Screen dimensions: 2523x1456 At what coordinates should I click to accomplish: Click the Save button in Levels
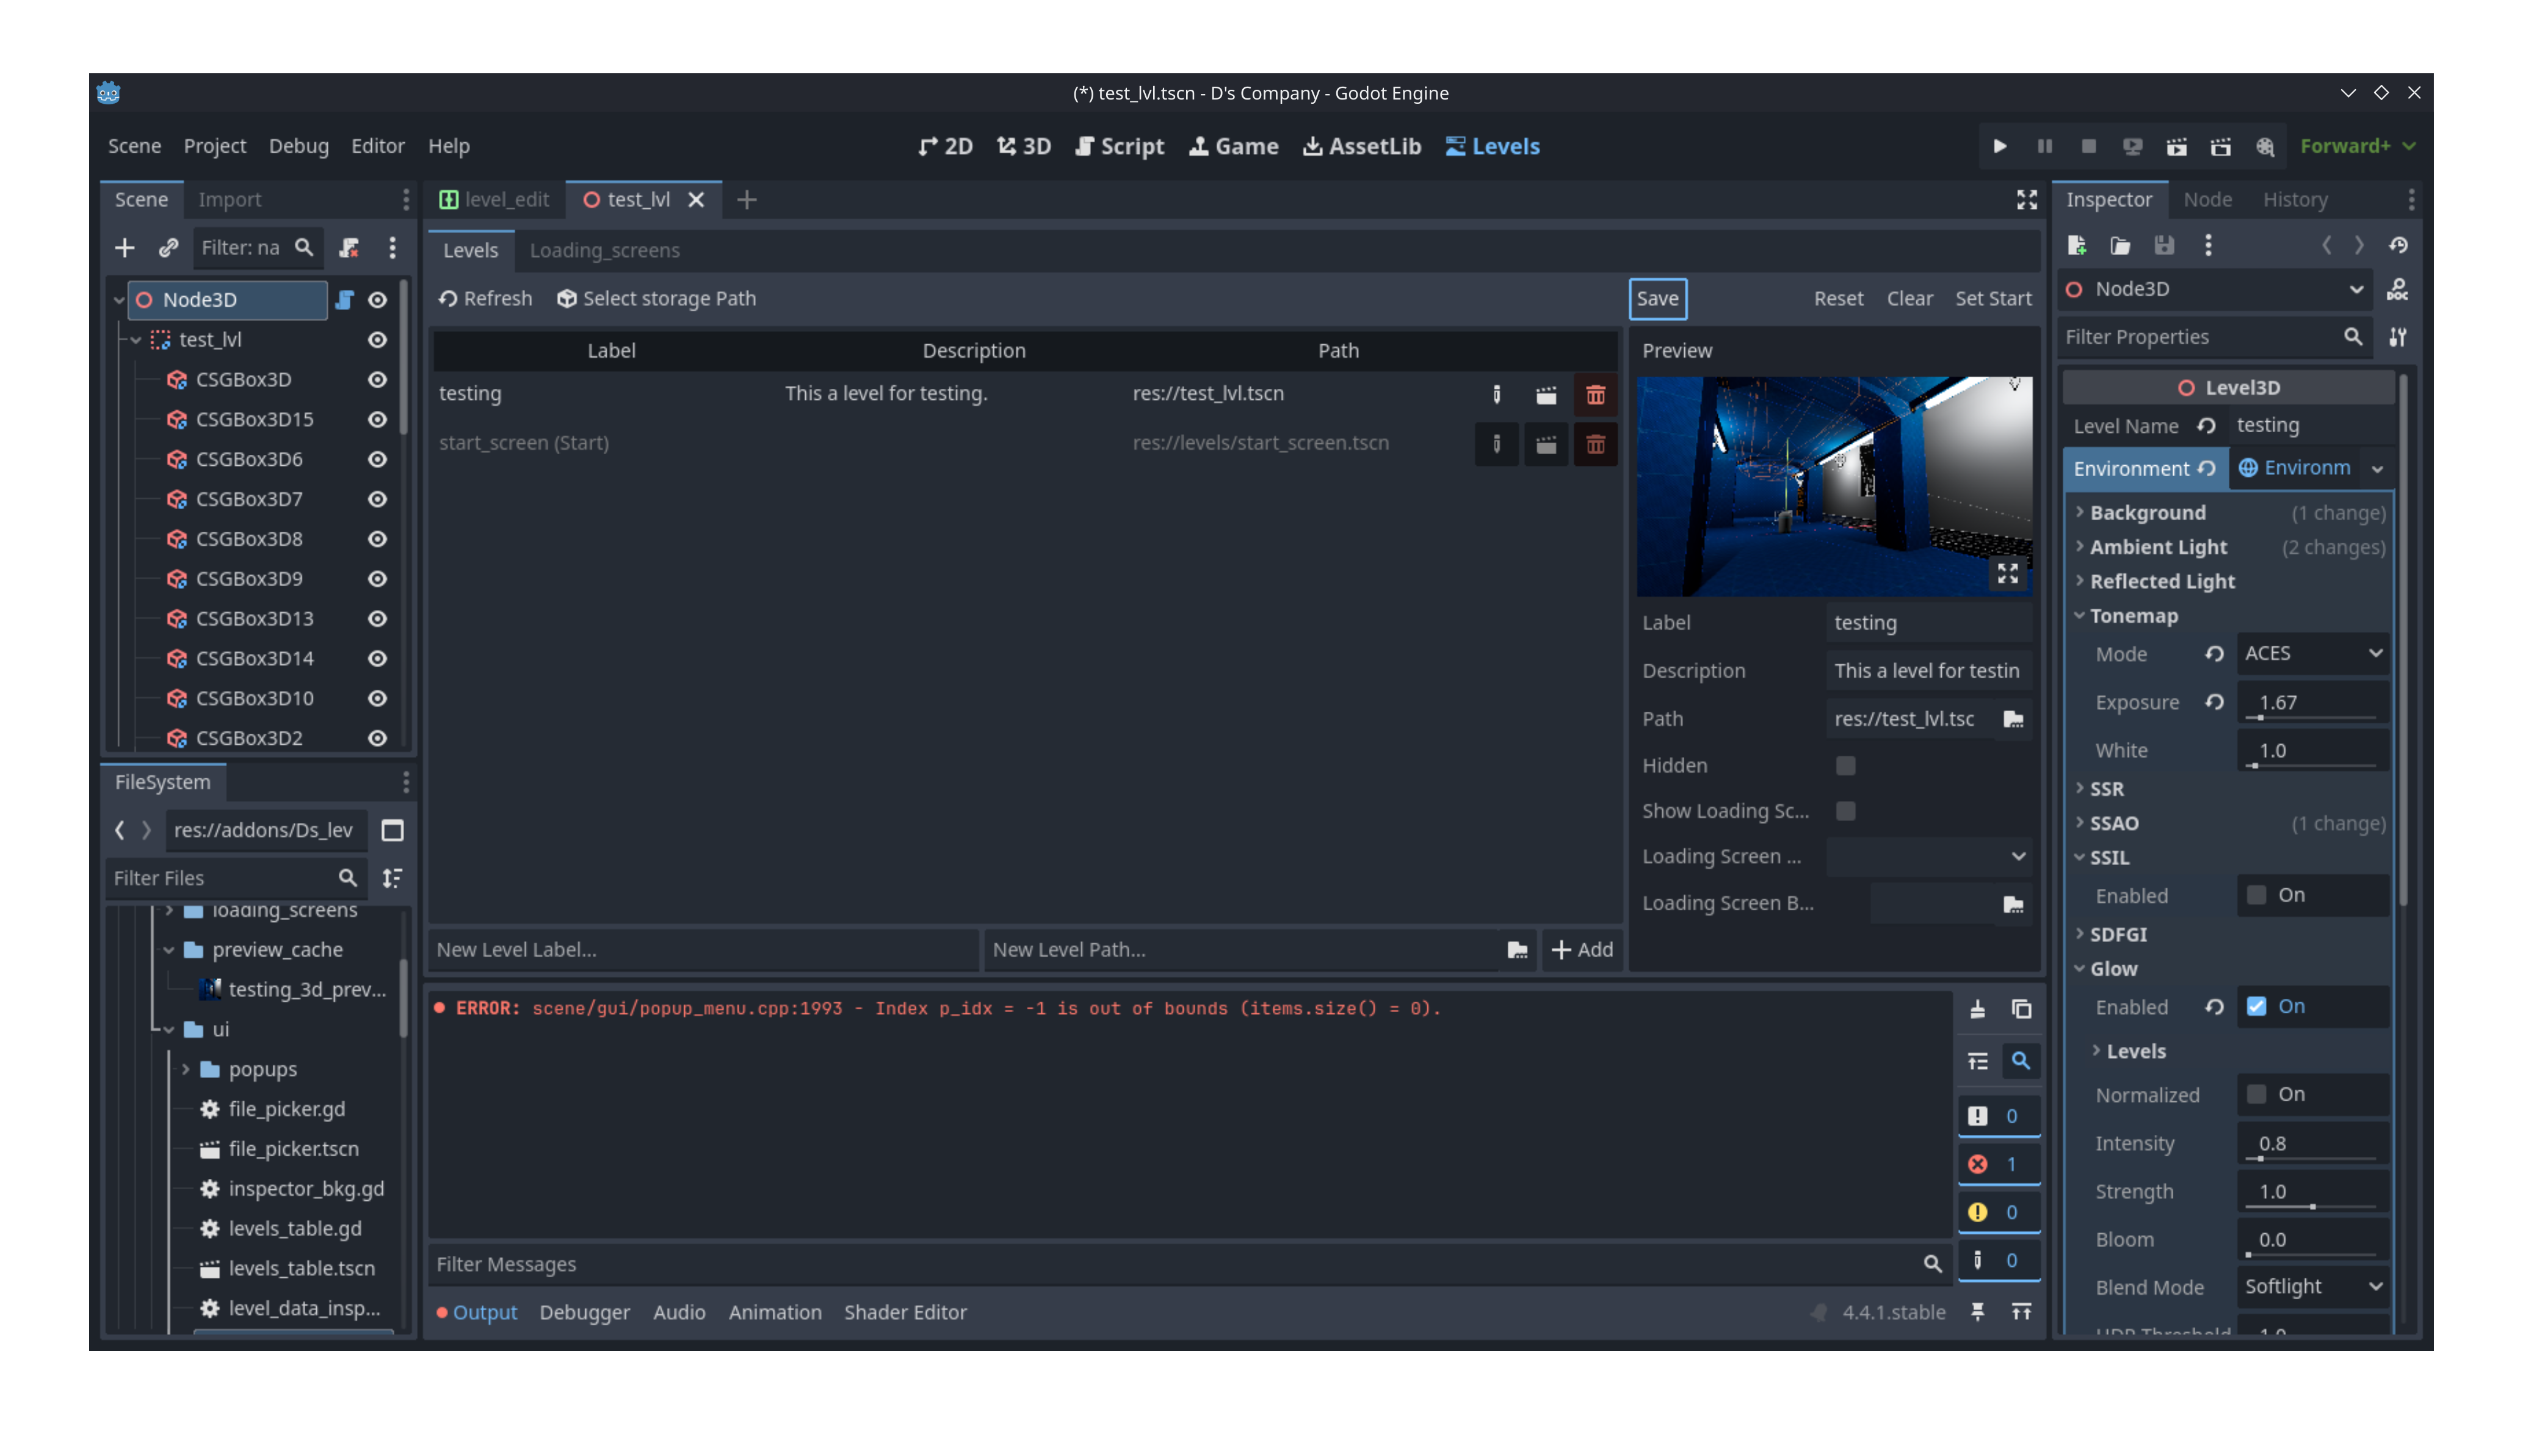click(x=1657, y=298)
